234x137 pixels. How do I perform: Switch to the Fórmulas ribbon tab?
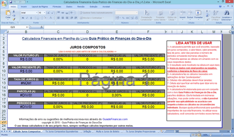tap(57, 7)
